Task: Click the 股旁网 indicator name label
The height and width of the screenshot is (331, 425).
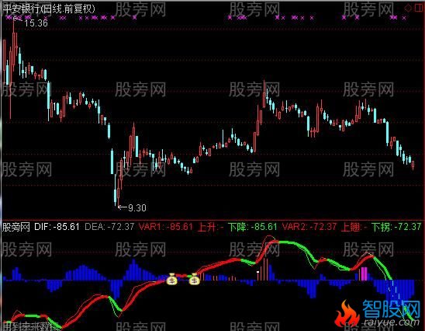Action: [x=16, y=227]
